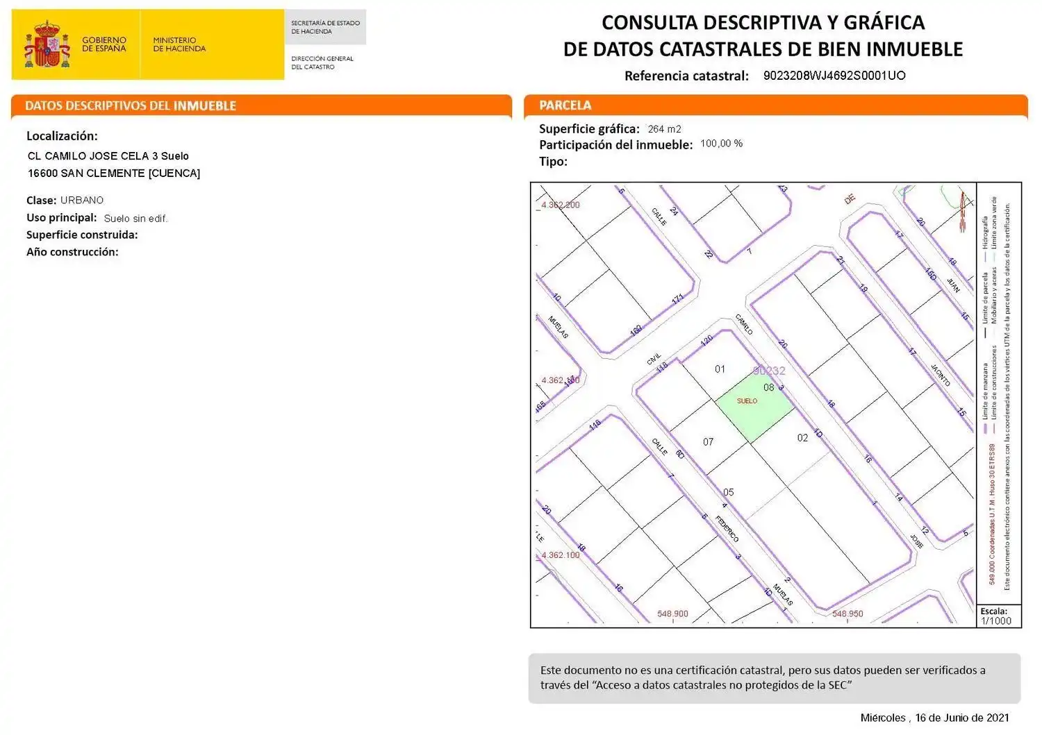Click the block label '90232' on map

pos(769,371)
